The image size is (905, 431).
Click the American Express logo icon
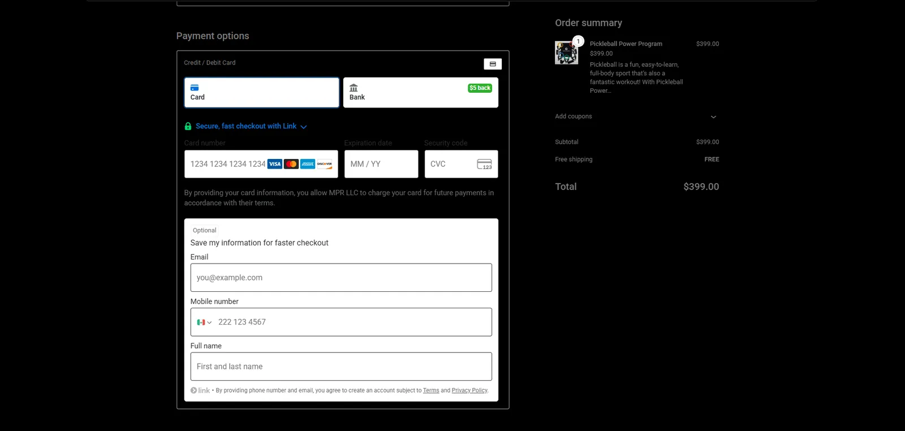308,164
